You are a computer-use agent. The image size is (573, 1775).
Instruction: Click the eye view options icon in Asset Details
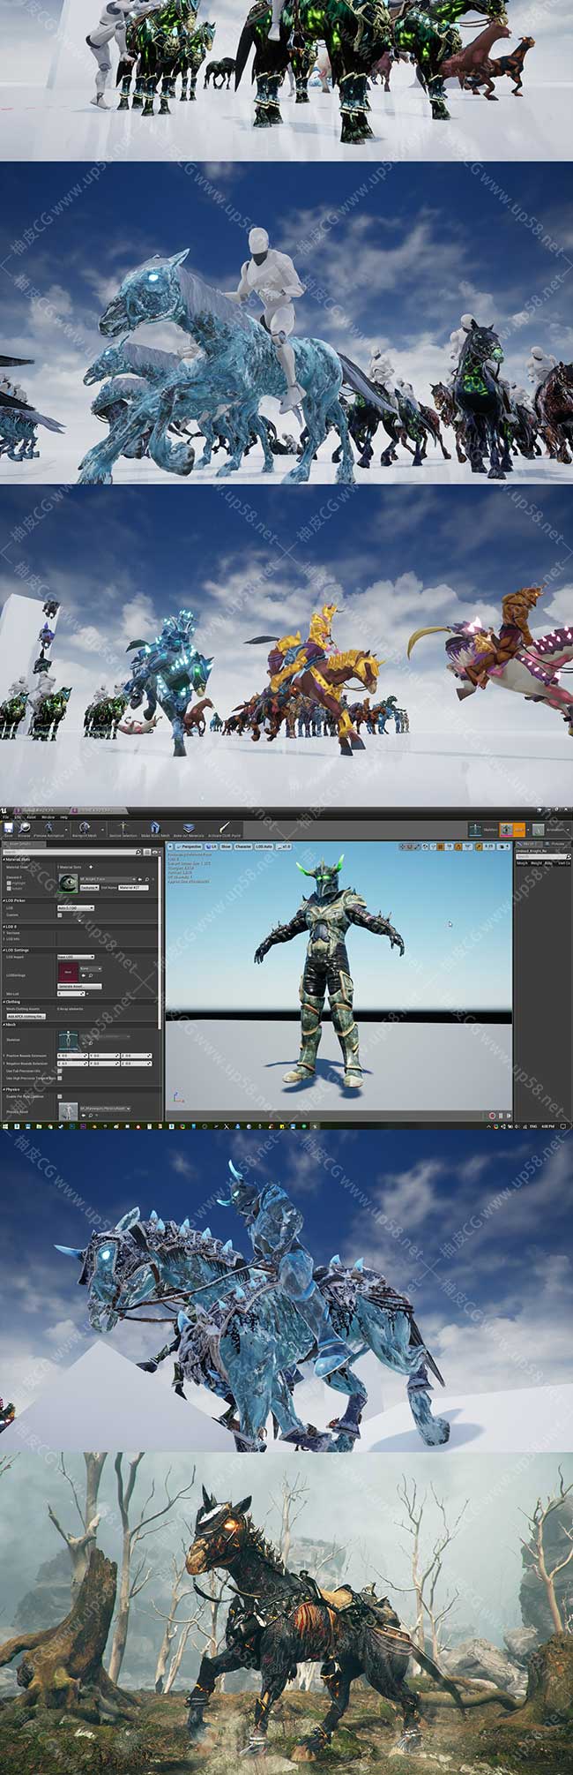[156, 853]
